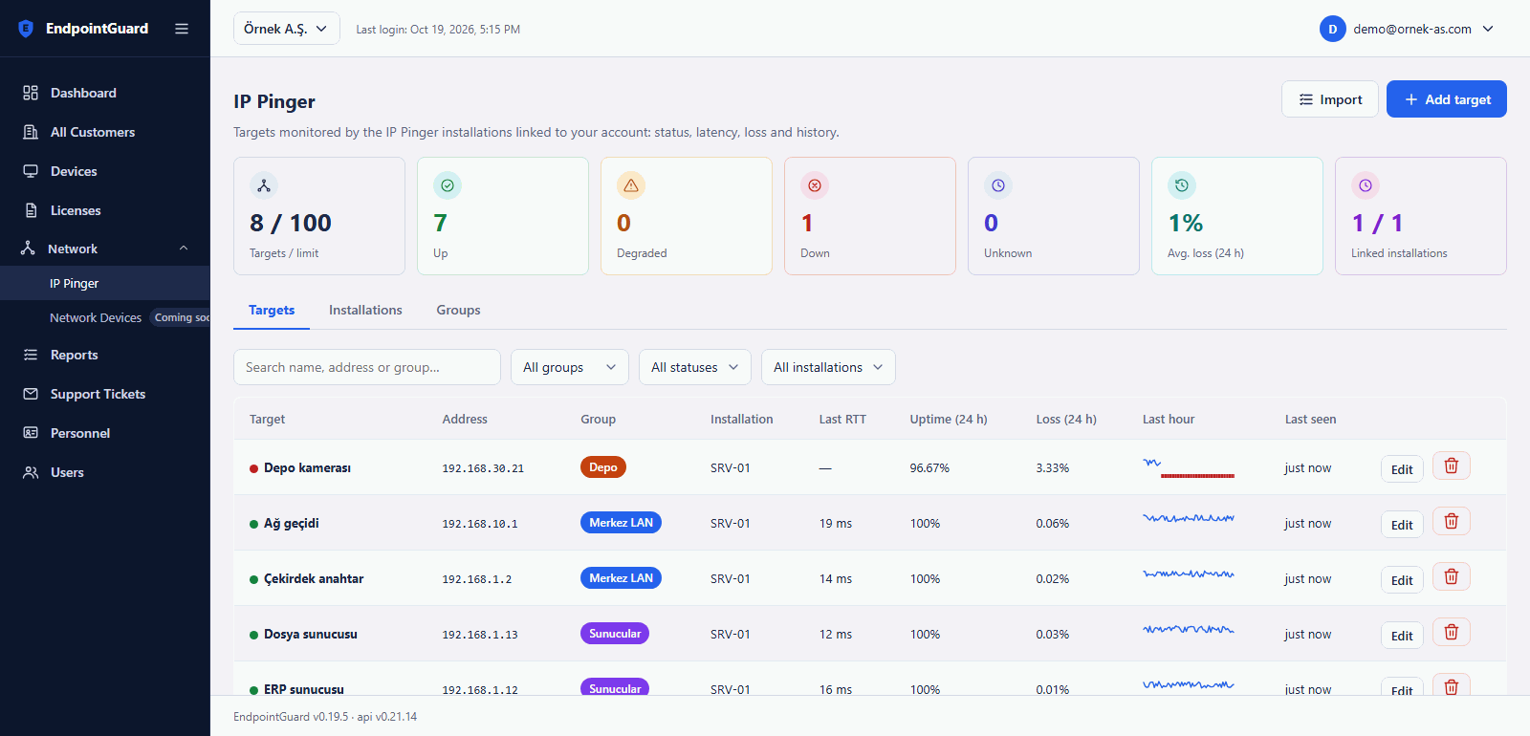Screen dimensions: 1530x736
Task: Open the All installations filter dropdown
Action: tap(828, 367)
